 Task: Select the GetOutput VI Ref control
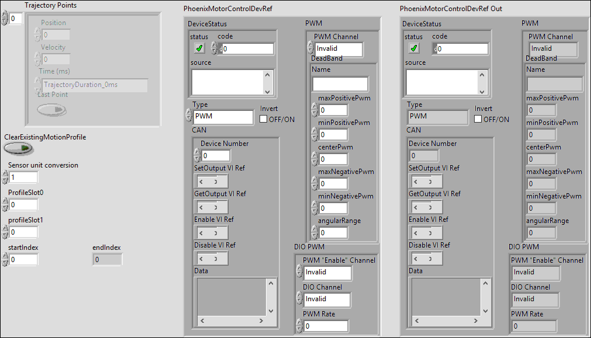(210, 207)
